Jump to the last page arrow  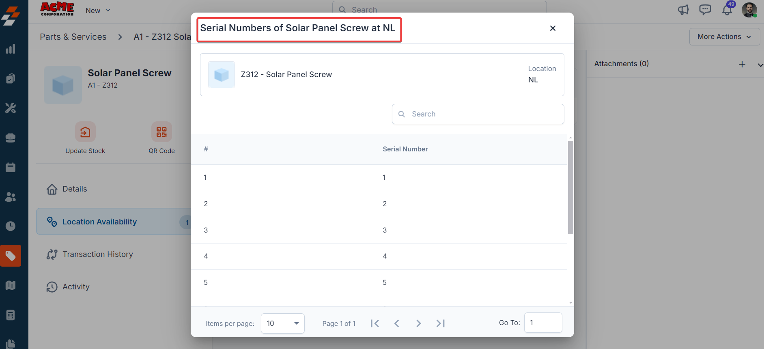441,323
